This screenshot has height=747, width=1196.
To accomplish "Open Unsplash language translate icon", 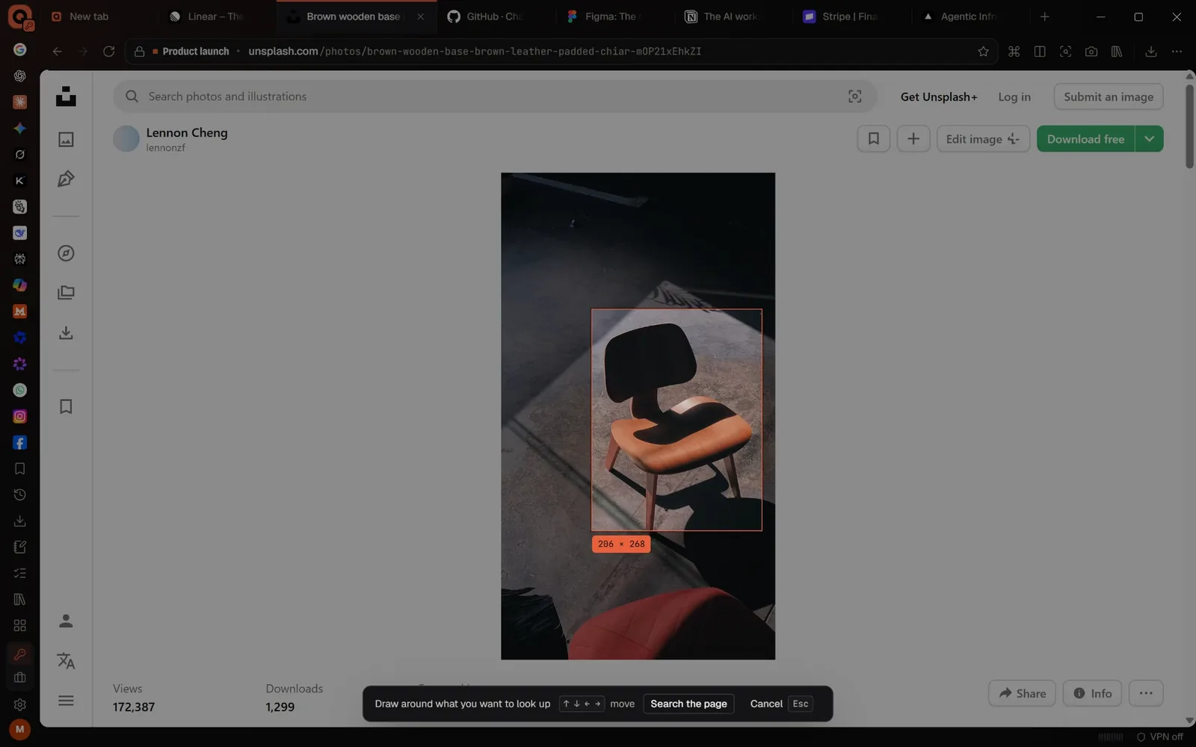I will pos(66,660).
